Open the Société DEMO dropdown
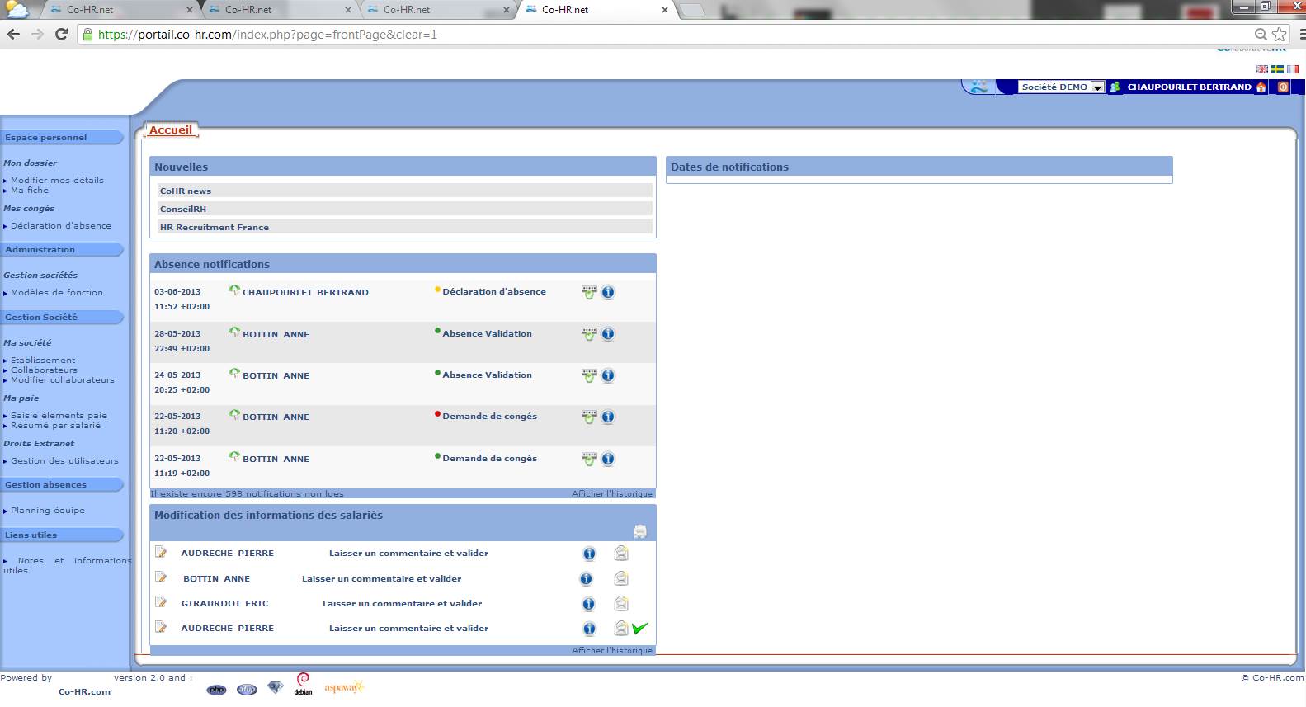 (1097, 87)
